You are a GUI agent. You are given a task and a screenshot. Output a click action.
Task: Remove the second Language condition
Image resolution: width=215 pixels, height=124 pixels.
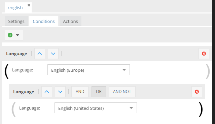[197, 92]
